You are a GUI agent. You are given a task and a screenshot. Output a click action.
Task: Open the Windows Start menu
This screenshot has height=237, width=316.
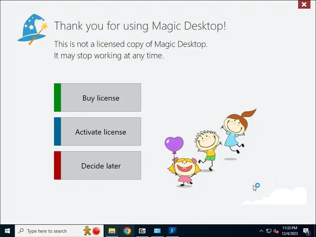tap(7, 231)
